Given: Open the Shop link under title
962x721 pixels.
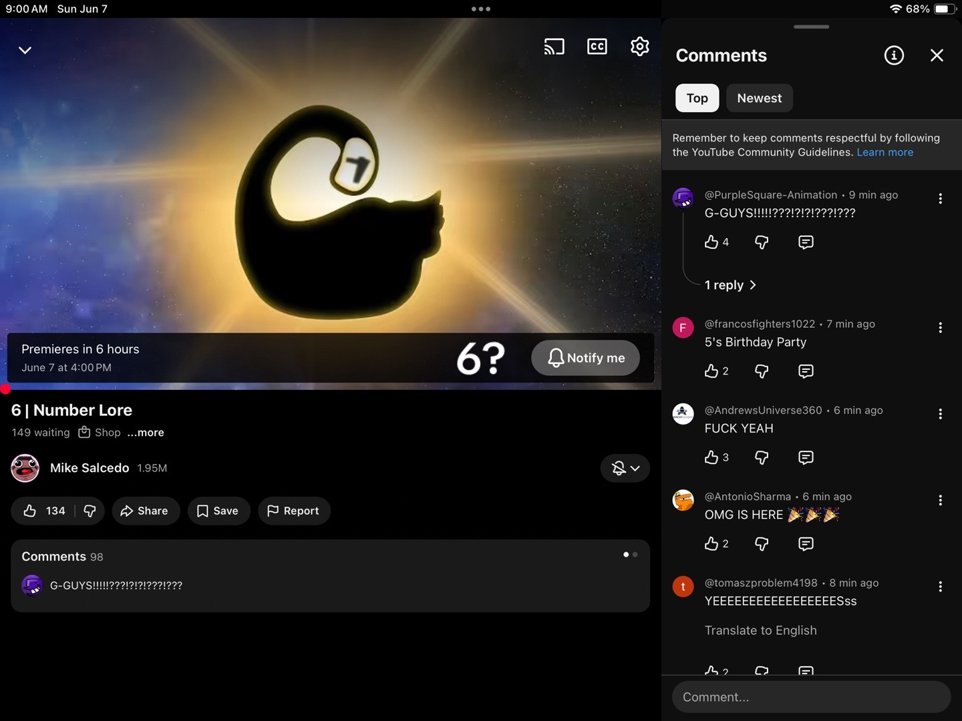Looking at the screenshot, I should point(100,433).
